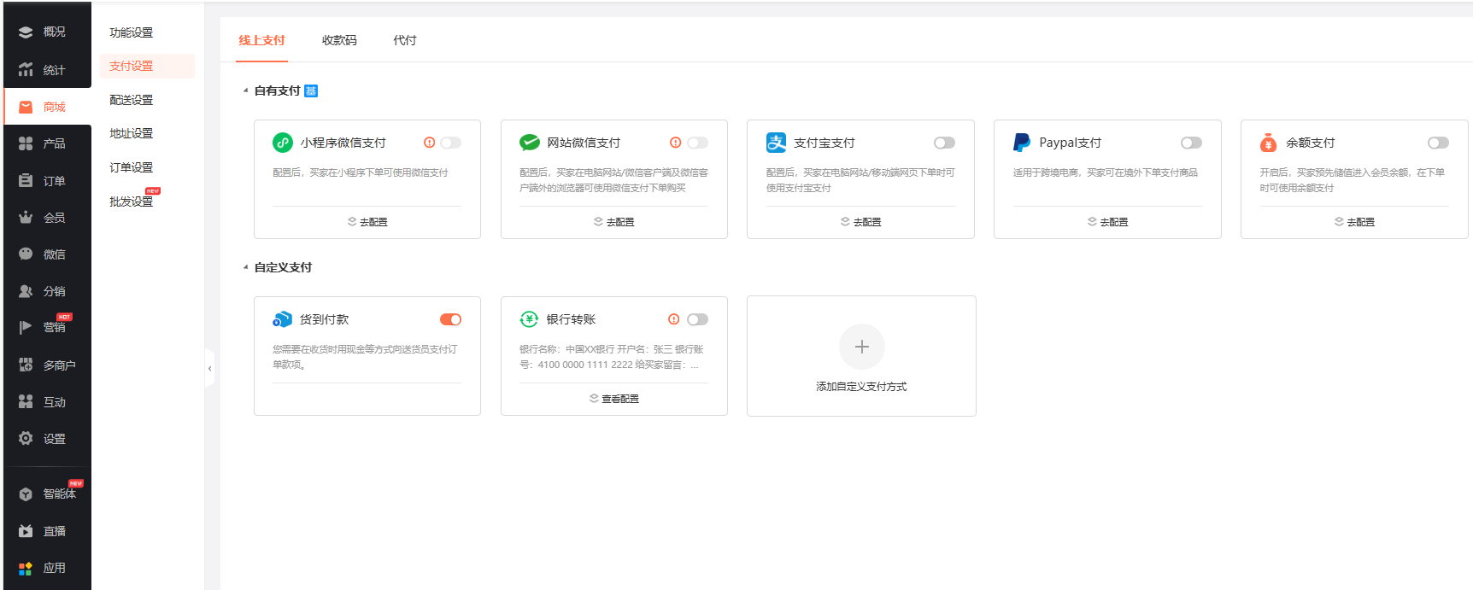Screen dimensions: 1473x590
Task: Enable the 支付宝支付 toggle switch
Action: pyautogui.click(x=944, y=143)
